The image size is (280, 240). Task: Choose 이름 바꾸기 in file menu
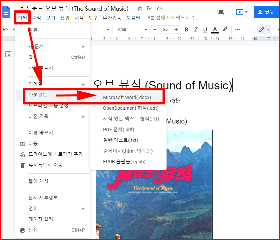tap(53, 133)
